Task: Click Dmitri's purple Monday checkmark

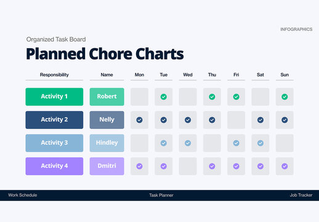Action: pyautogui.click(x=139, y=166)
